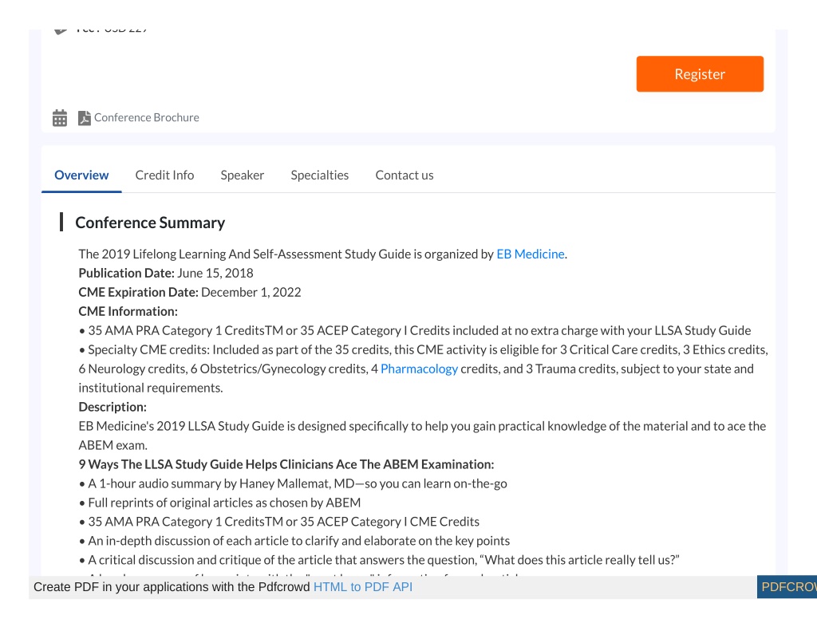817x631 pixels.
Task: Follow the EB Medicine link
Action: coord(531,254)
